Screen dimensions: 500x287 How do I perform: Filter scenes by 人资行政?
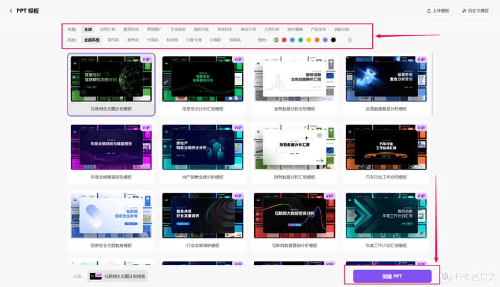(272, 29)
